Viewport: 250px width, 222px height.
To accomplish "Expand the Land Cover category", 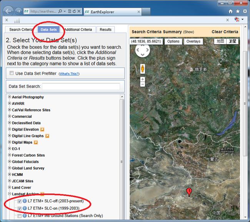I will click(x=9, y=187).
